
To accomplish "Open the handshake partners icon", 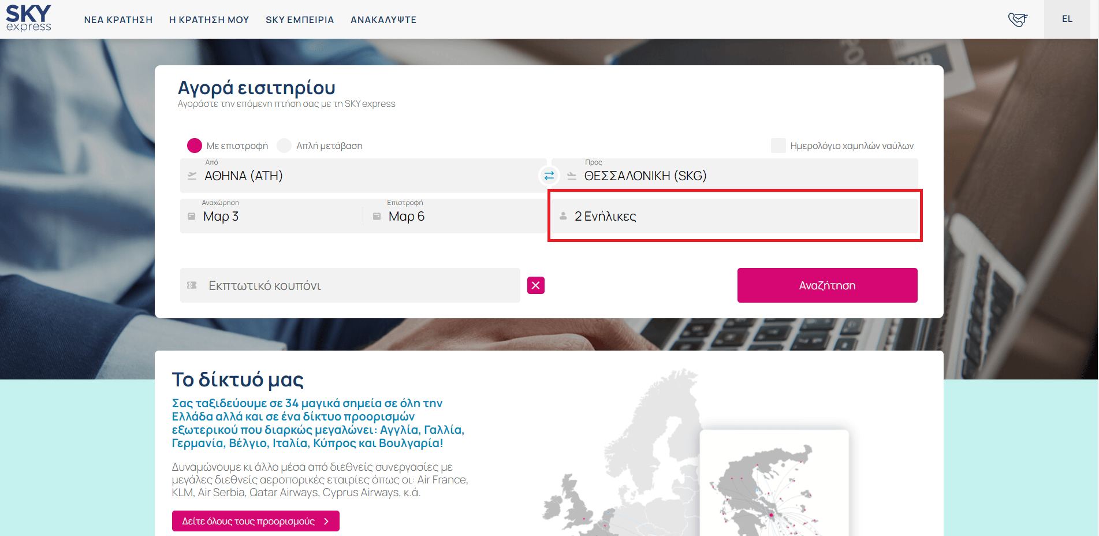I will 1018,20.
